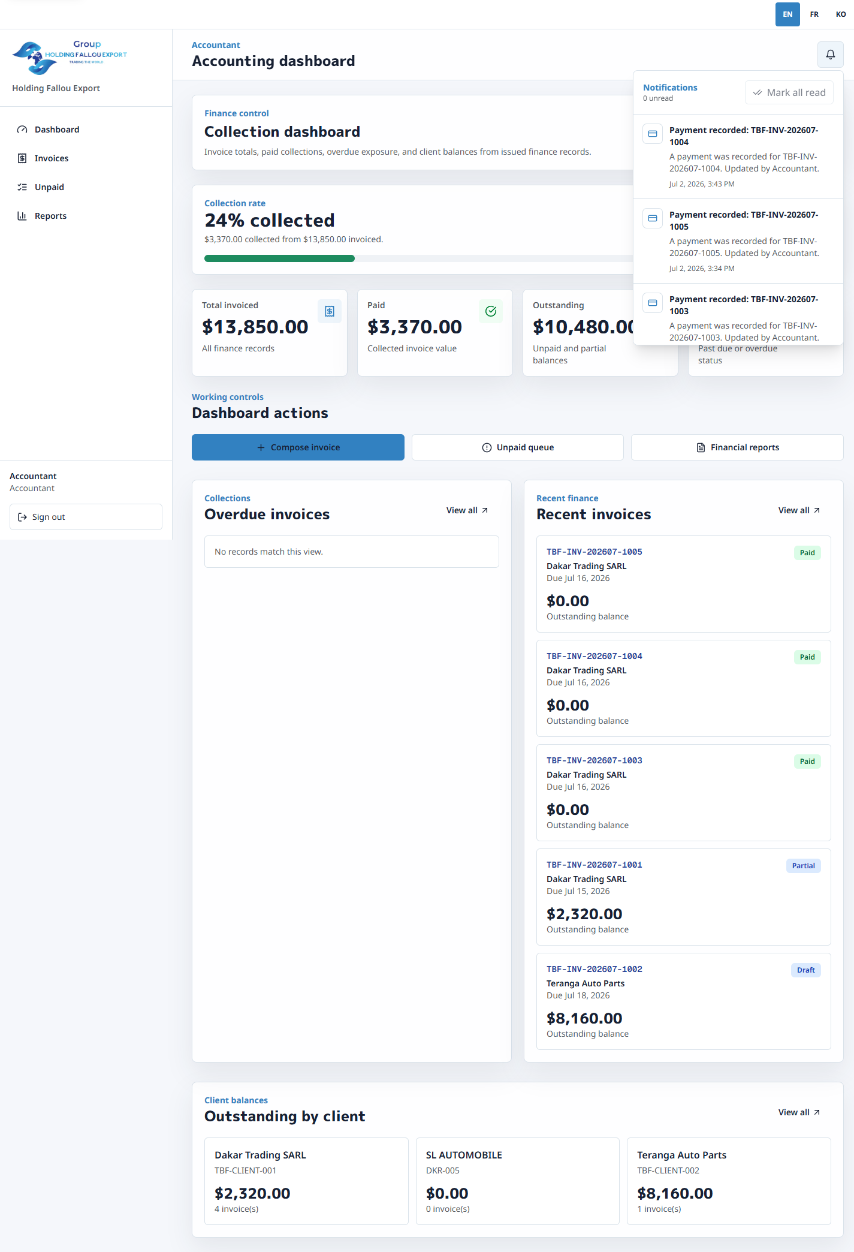The height and width of the screenshot is (1252, 854).
Task: View all client balances link
Action: click(x=799, y=1112)
